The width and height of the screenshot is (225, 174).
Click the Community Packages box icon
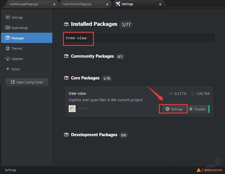[x=66, y=56]
